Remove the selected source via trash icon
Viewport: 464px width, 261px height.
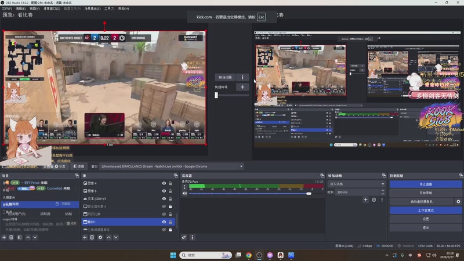point(92,237)
